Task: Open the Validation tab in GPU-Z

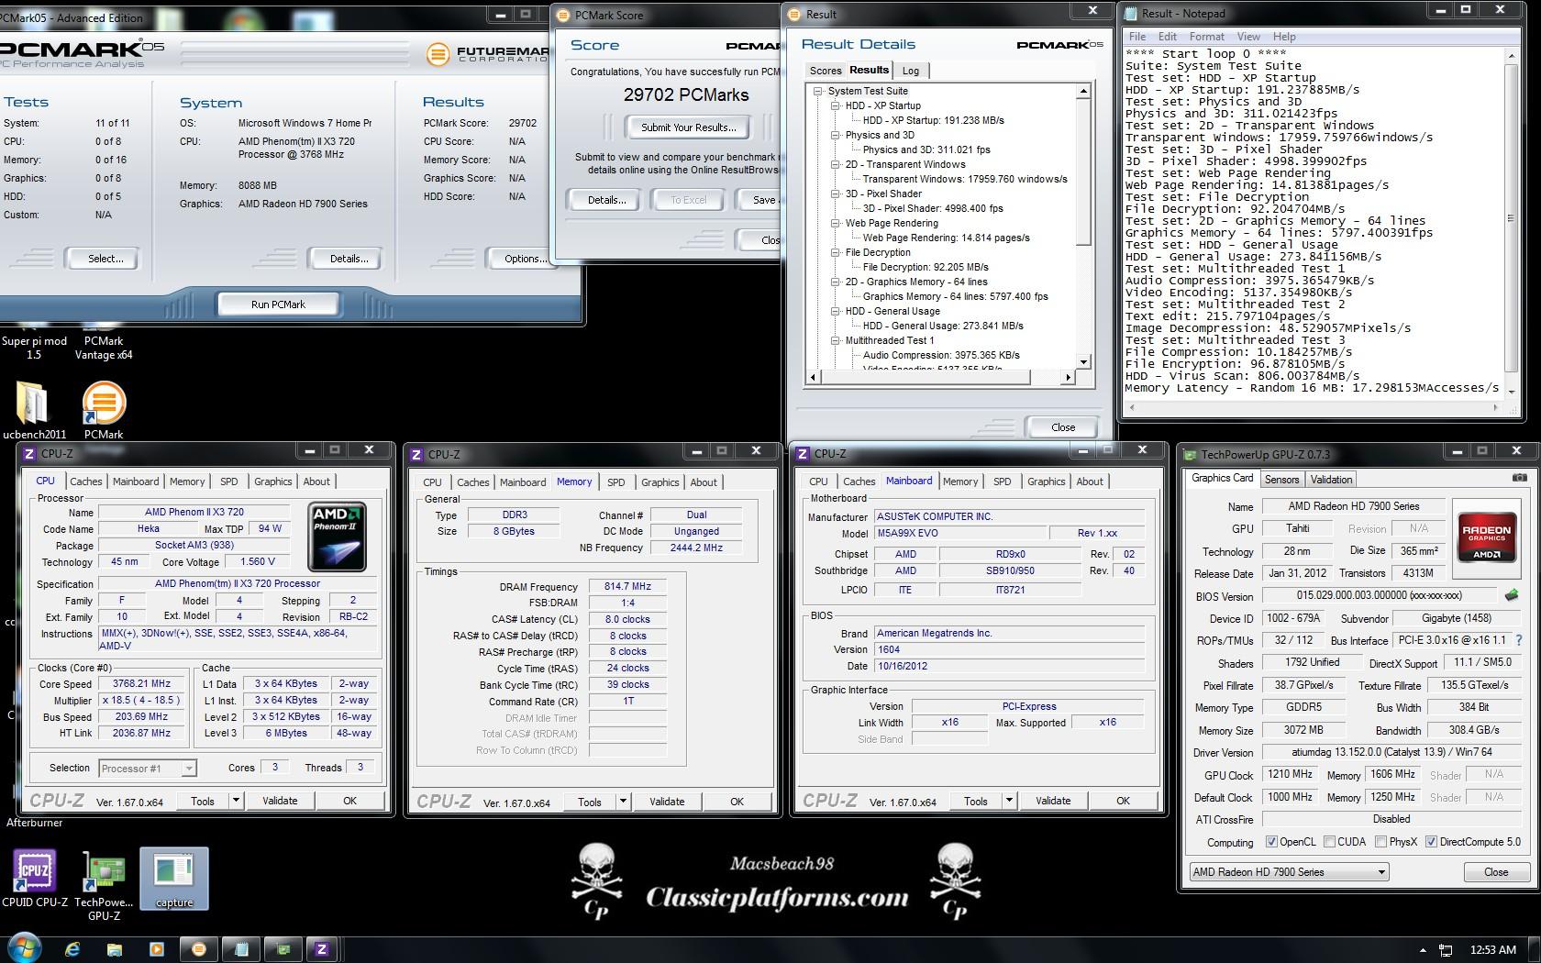Action: pyautogui.click(x=1331, y=480)
